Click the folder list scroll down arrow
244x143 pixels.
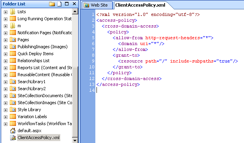click(75, 140)
